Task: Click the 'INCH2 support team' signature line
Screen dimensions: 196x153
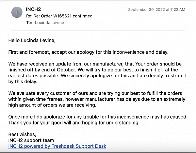Action: click(31, 140)
